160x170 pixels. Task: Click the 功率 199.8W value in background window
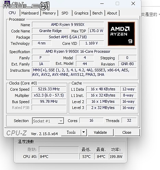tap(116, 157)
